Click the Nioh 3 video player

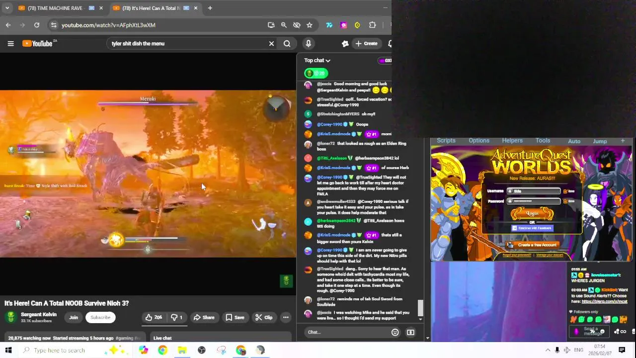pos(148,174)
